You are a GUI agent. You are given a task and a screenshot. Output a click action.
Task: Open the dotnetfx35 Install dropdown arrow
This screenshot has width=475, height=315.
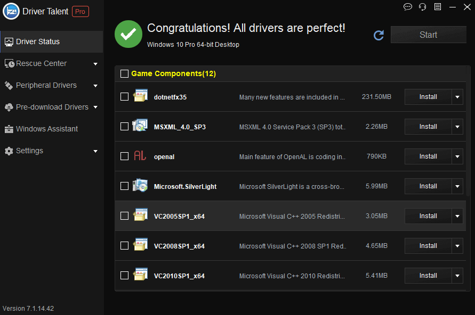[457, 97]
